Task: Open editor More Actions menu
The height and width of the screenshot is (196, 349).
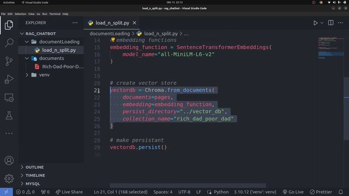Action: click(x=340, y=23)
